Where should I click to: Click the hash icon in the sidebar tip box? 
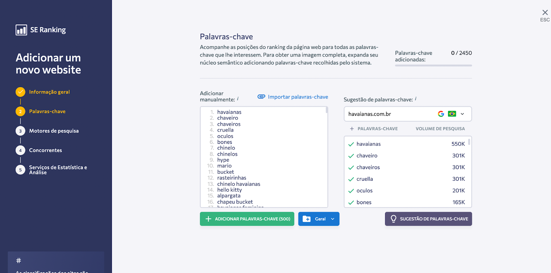pyautogui.click(x=19, y=261)
